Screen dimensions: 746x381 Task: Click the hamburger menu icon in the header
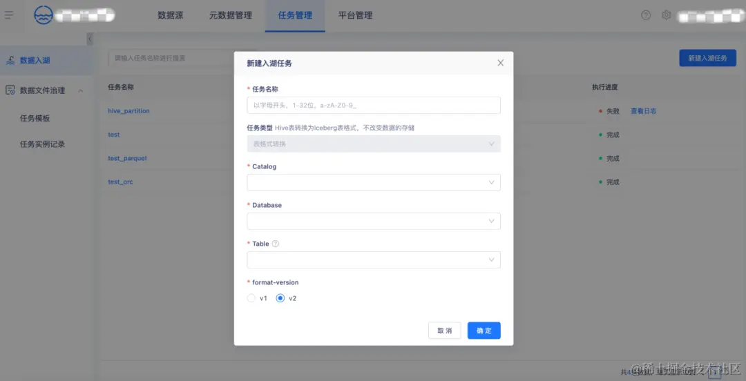tap(9, 15)
